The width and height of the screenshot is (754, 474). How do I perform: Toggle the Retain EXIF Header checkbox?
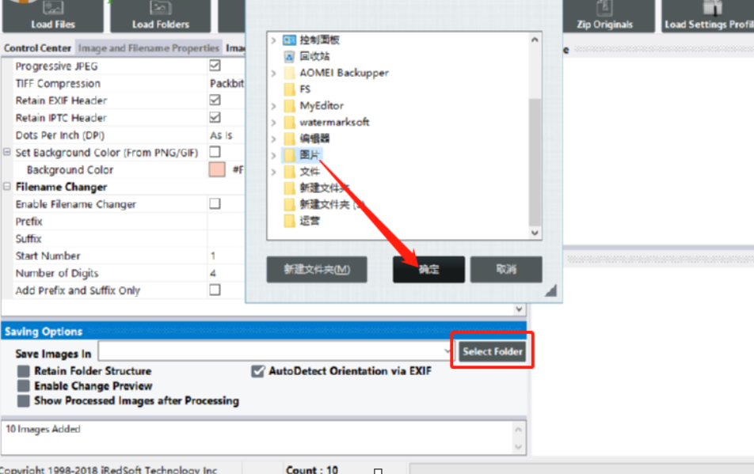215,100
